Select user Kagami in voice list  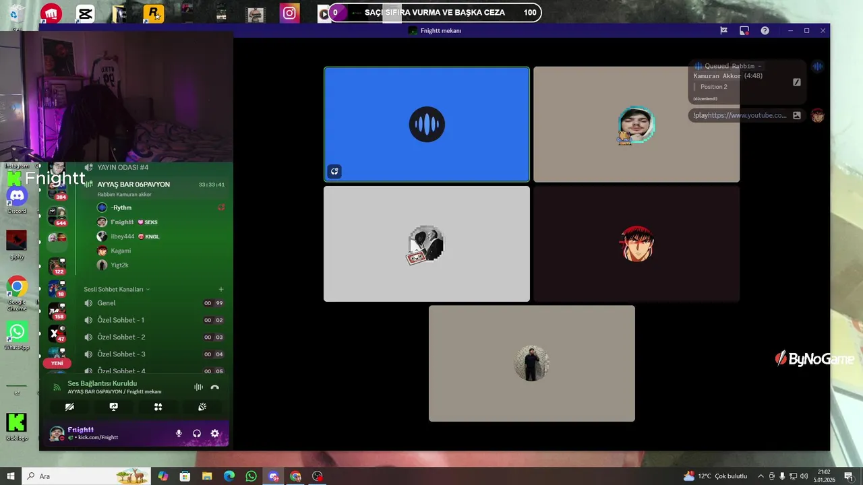[x=160, y=251]
